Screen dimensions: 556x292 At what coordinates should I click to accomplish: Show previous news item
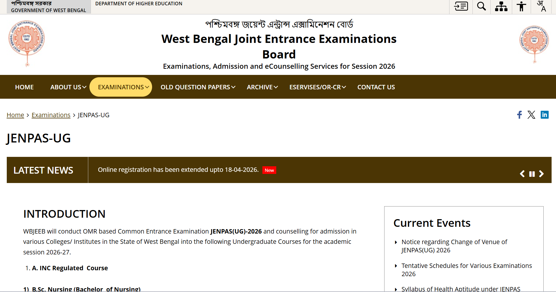click(x=522, y=174)
